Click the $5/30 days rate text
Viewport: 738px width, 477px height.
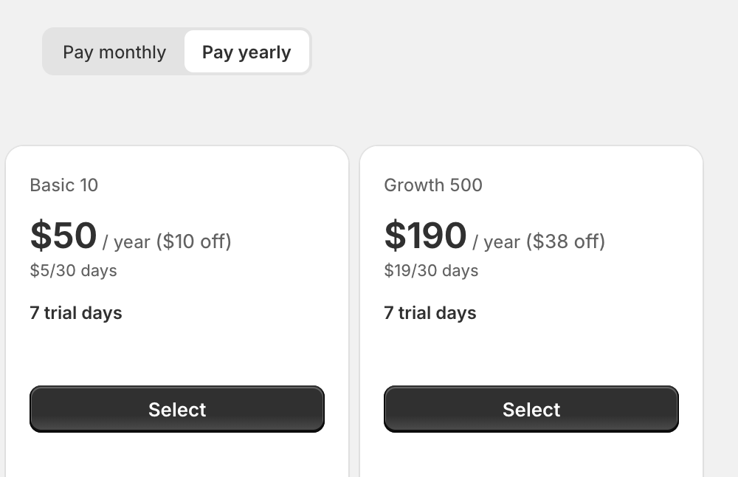click(x=73, y=270)
